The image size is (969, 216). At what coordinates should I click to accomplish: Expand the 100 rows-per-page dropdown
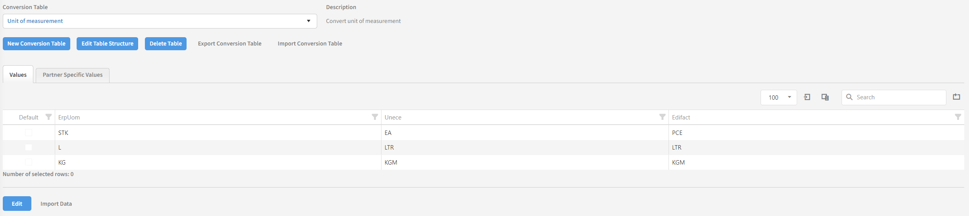790,97
